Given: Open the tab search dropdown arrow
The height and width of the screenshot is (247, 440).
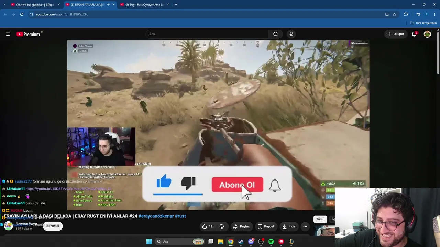Looking at the screenshot, I should [4, 5].
